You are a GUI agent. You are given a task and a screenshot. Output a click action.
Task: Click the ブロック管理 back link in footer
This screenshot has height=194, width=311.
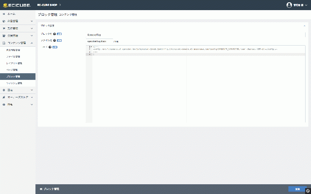click(49, 189)
